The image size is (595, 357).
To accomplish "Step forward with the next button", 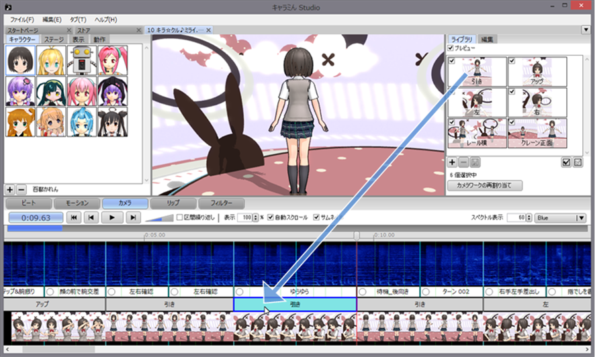I will pos(133,217).
